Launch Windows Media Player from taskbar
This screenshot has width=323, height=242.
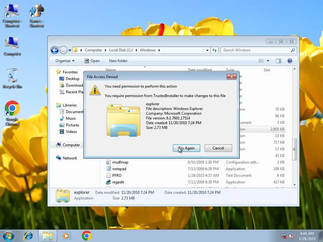pos(67,236)
